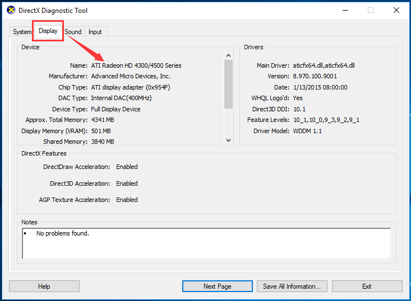411x301 pixels.
Task: Click driver version 8.970.100.9001
Action: [315, 76]
